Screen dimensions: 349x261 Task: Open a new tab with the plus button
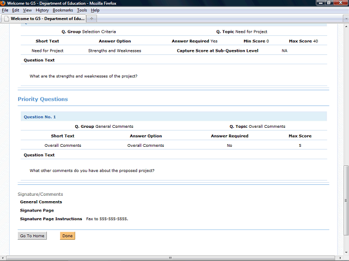click(x=92, y=18)
